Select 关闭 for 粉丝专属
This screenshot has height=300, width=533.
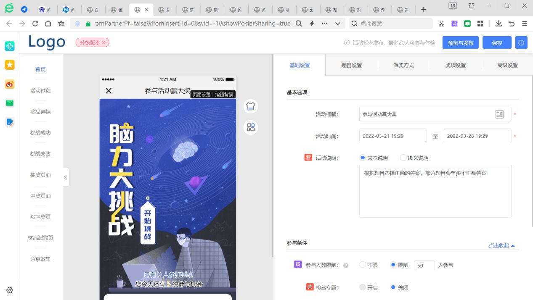pyautogui.click(x=393, y=287)
